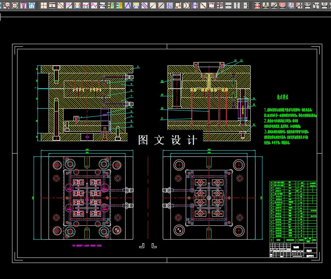Image resolution: width=331 pixels, height=279 pixels.
Task: Select the thin red dashed diagonal line icon
Action: point(153,5)
